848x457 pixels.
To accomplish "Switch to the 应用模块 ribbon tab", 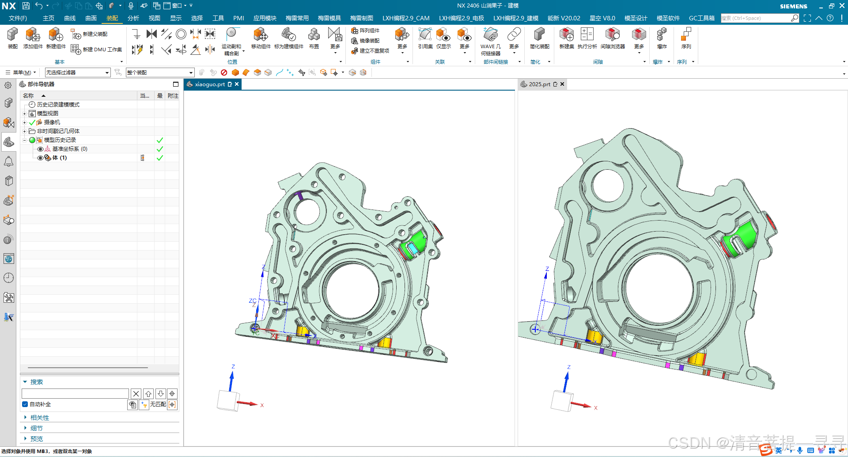I will (x=265, y=18).
